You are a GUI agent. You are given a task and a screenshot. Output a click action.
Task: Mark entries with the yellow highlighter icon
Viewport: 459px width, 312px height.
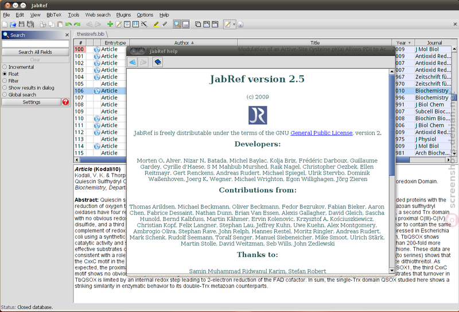tap(156, 24)
